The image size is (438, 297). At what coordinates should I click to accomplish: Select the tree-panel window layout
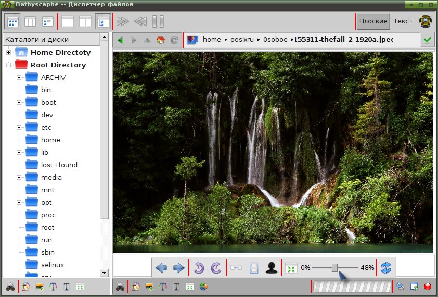click(x=103, y=21)
